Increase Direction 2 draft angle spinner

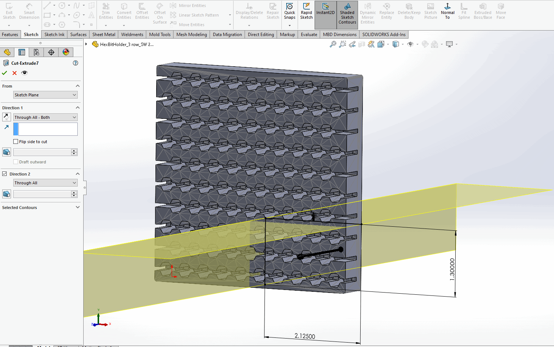(x=74, y=192)
